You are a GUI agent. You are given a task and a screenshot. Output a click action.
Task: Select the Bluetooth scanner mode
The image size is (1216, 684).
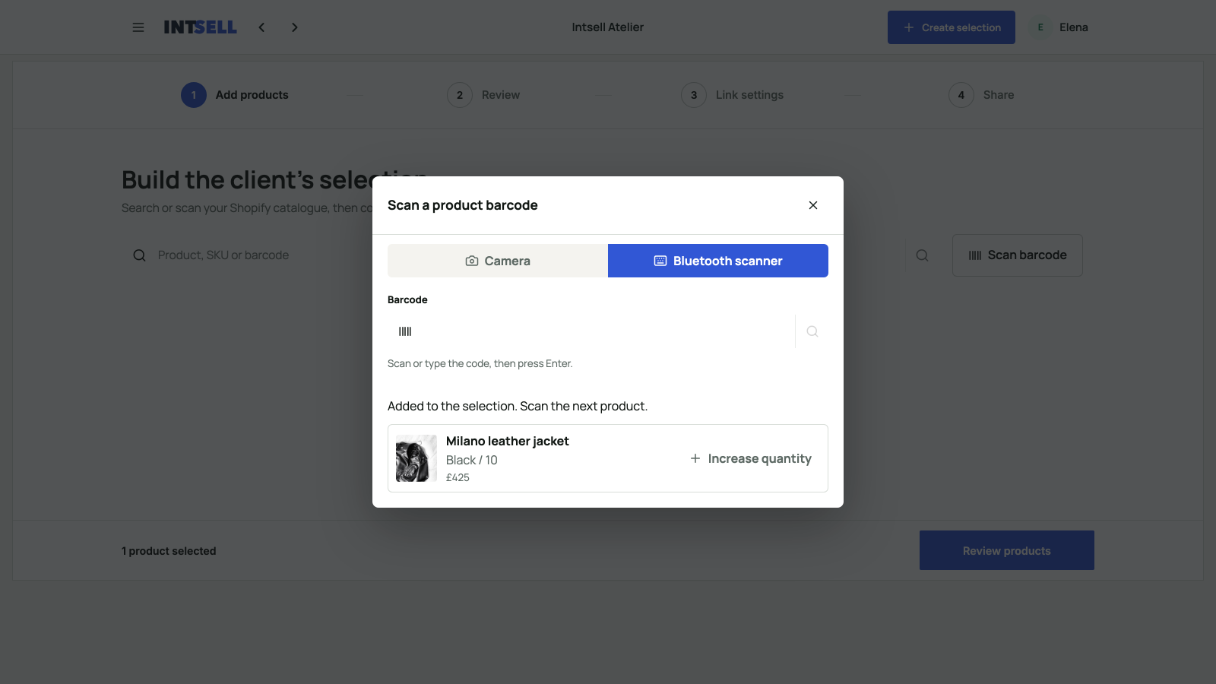718,261
